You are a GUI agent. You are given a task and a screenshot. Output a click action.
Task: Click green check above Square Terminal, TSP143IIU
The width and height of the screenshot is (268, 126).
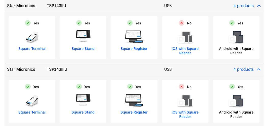[x=28, y=23]
